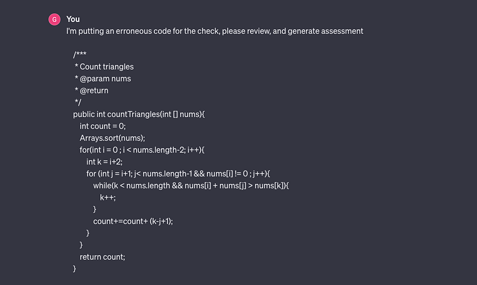This screenshot has width=477, height=285.
Task: Click the pink G user avatar
Action: point(54,20)
